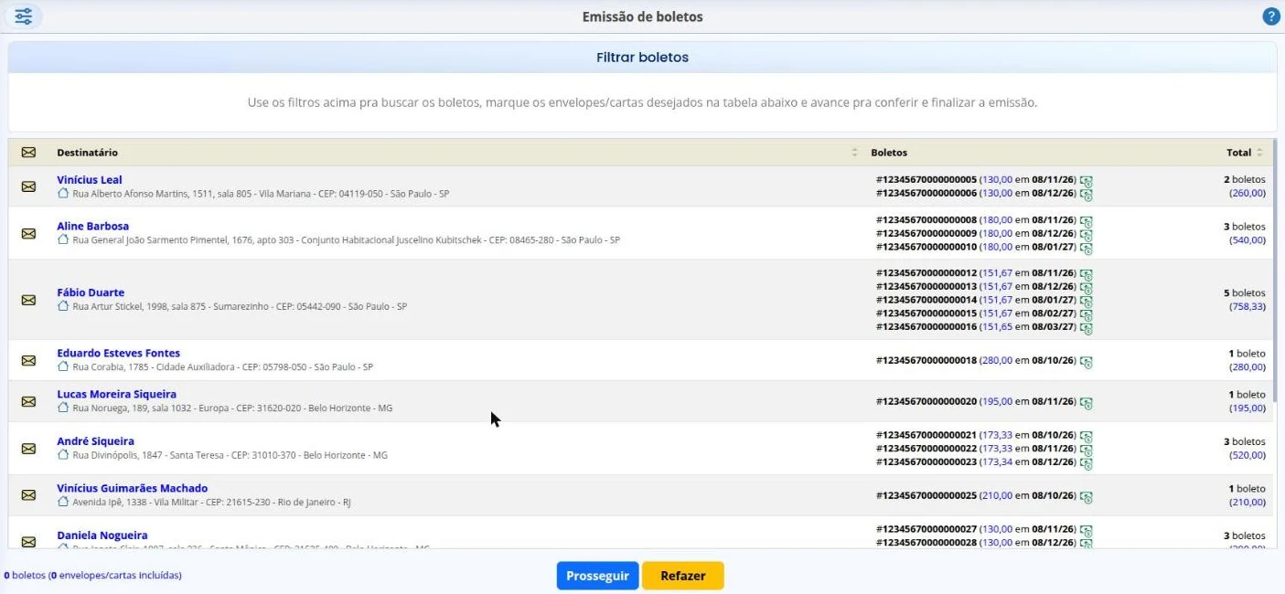Click money icon for boleto #12345670000000005

point(1087,181)
